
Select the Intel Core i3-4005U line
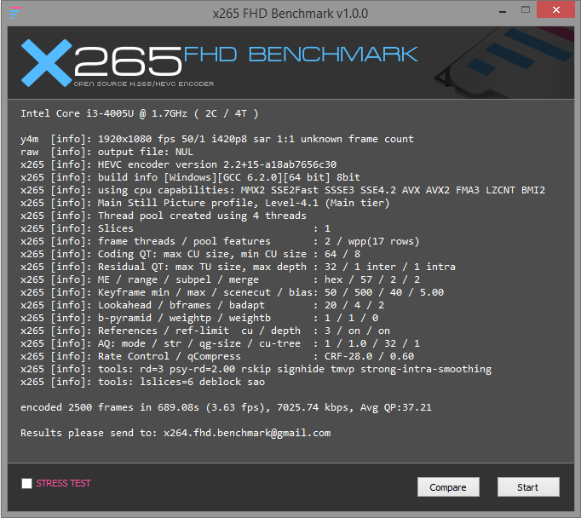[x=139, y=113]
